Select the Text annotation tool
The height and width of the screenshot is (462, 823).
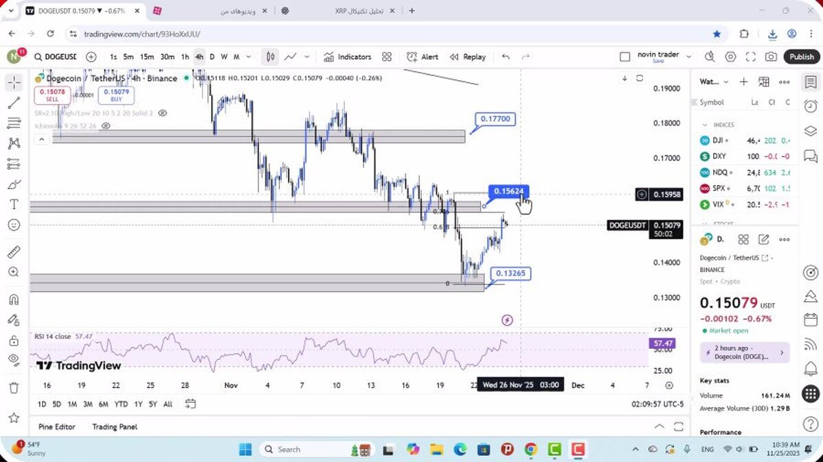click(14, 204)
